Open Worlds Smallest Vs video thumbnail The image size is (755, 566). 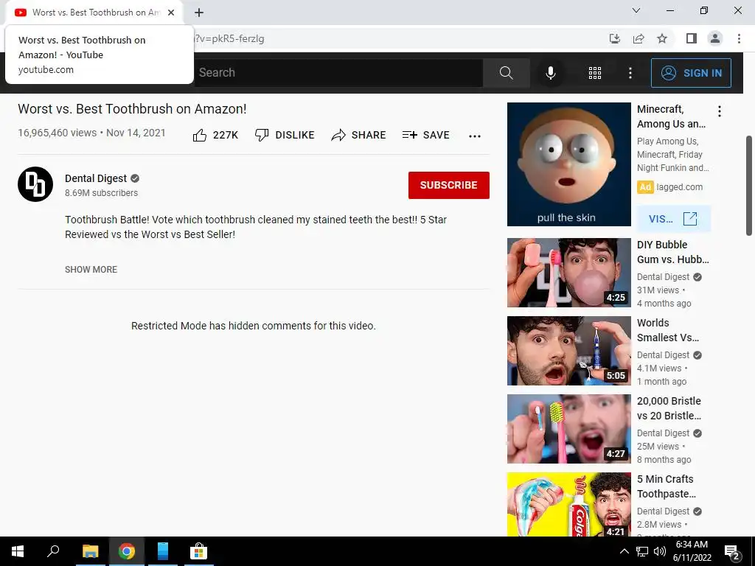coord(568,351)
